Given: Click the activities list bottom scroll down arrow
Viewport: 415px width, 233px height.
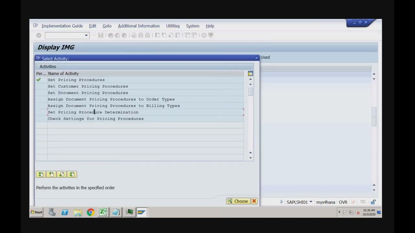Looking at the screenshot, I should (250, 158).
